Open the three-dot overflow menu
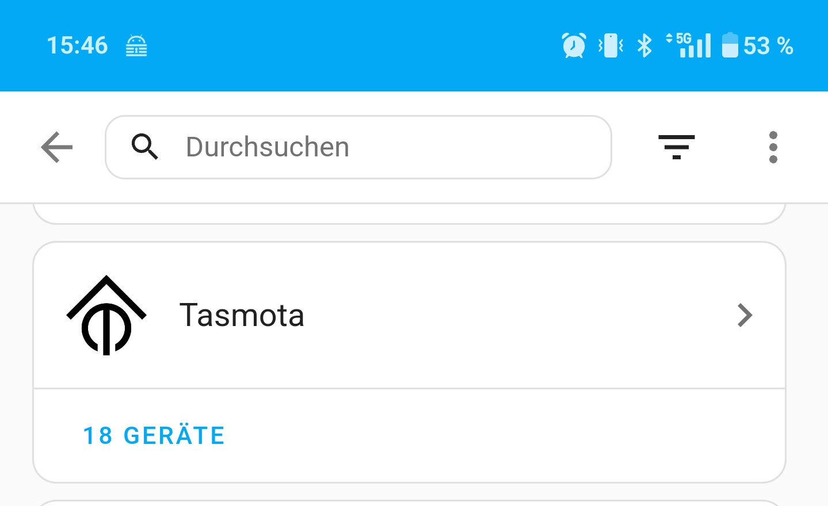 click(773, 147)
